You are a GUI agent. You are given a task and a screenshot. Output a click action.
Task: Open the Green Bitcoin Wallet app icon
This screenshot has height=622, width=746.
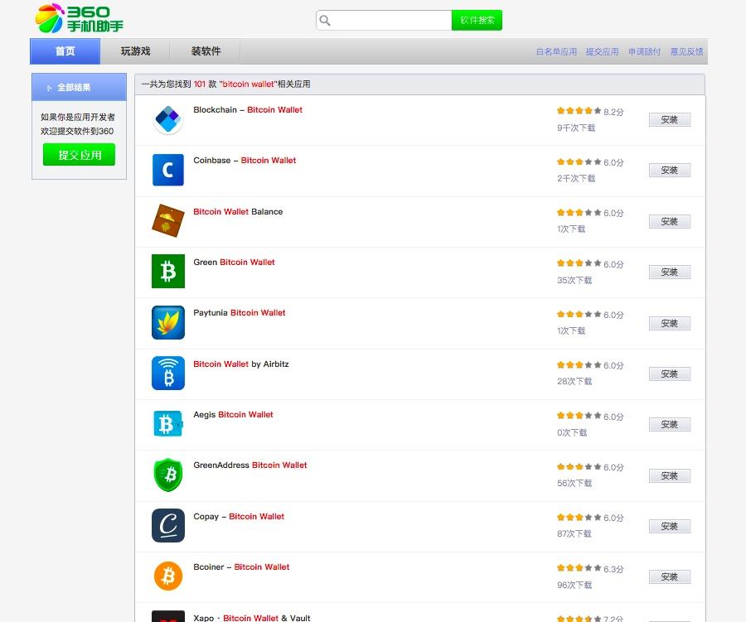tap(168, 271)
